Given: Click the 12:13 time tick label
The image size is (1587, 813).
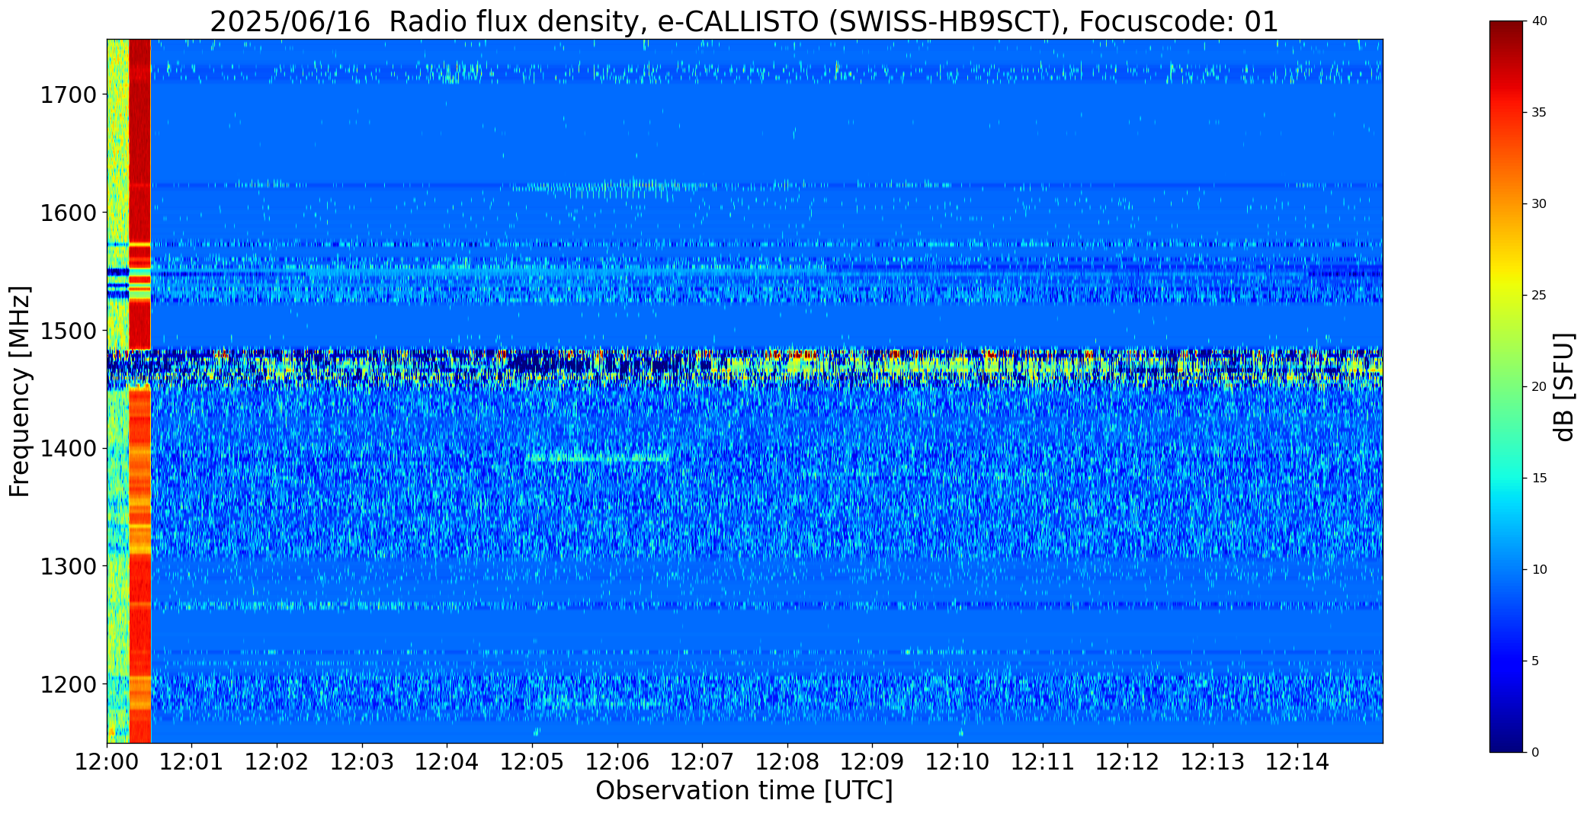Looking at the screenshot, I should tap(1213, 762).
